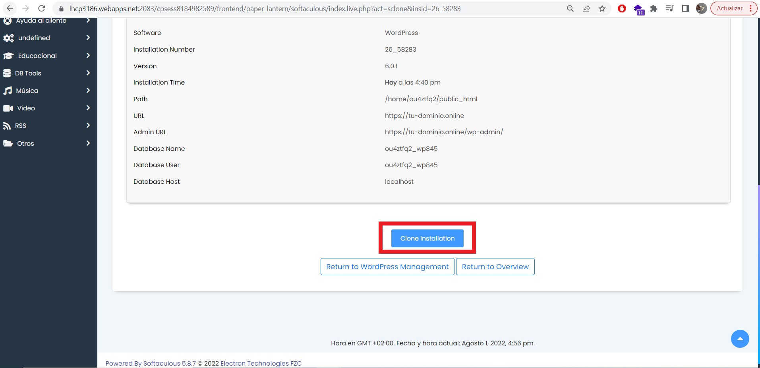Click the path /home/ou4ztfq2/public_html
Image resolution: width=760 pixels, height=368 pixels.
coord(431,99)
